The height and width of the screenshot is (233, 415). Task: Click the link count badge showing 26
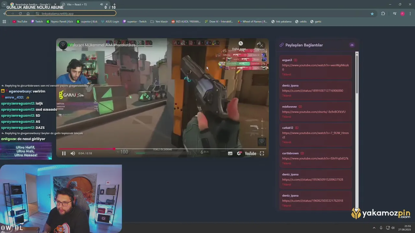352,45
